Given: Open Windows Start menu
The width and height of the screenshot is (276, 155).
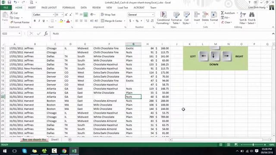Looking at the screenshot, I should tap(5, 151).
